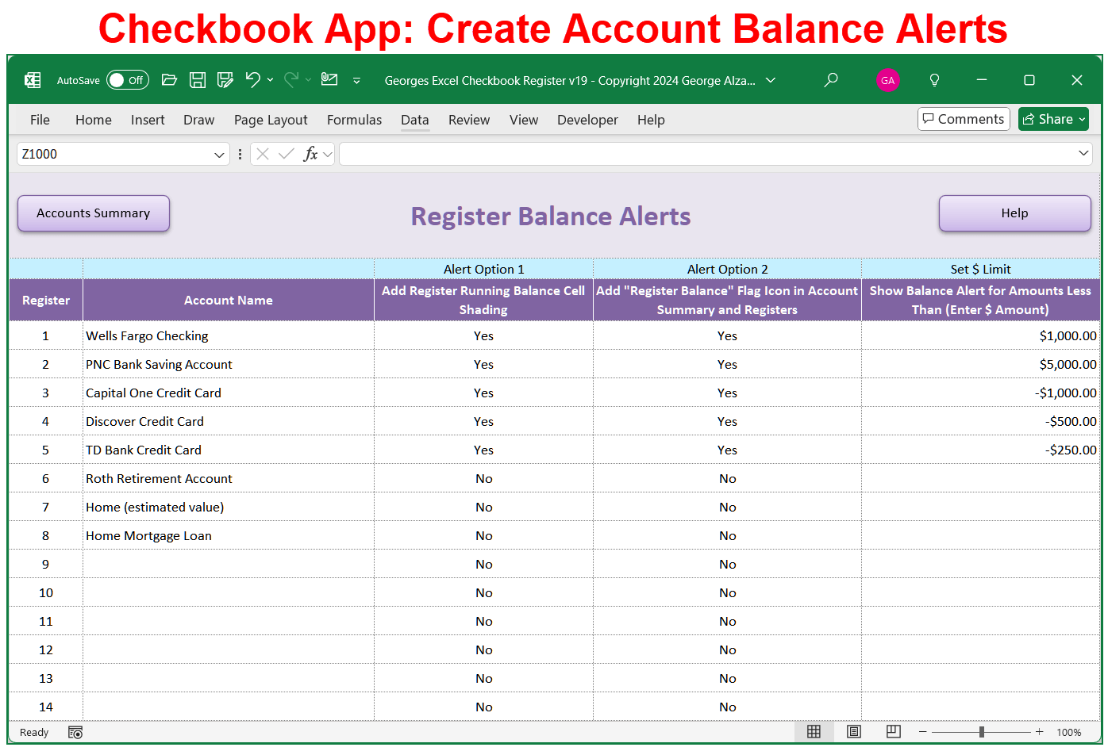The width and height of the screenshot is (1108, 751).
Task: Open Help via the Help button
Action: coord(1014,213)
